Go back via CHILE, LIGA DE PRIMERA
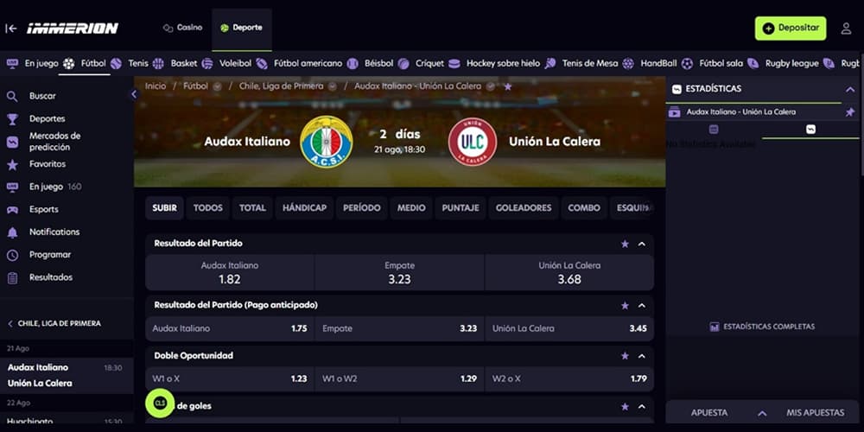This screenshot has width=864, height=432. coord(54,323)
